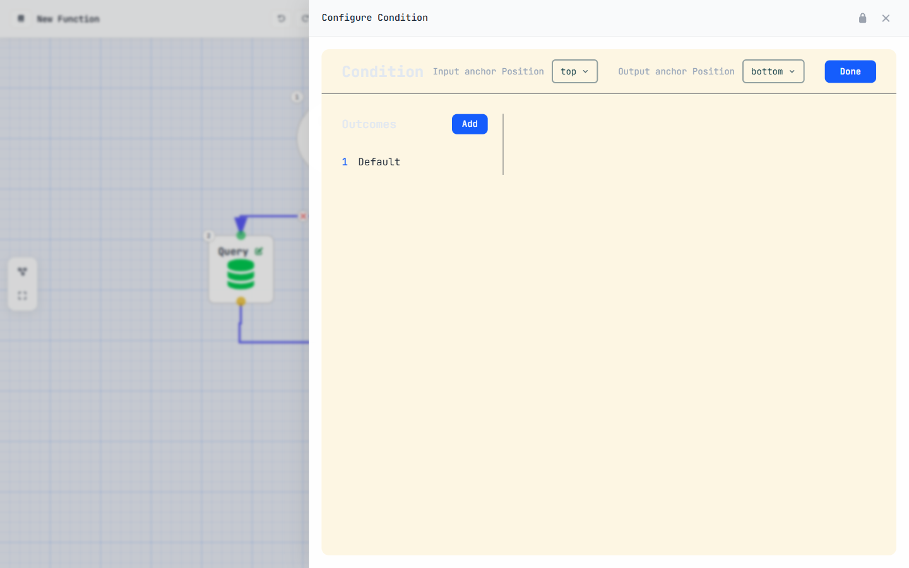Click the undo icon in background toolbar
Image resolution: width=909 pixels, height=568 pixels.
(x=282, y=19)
